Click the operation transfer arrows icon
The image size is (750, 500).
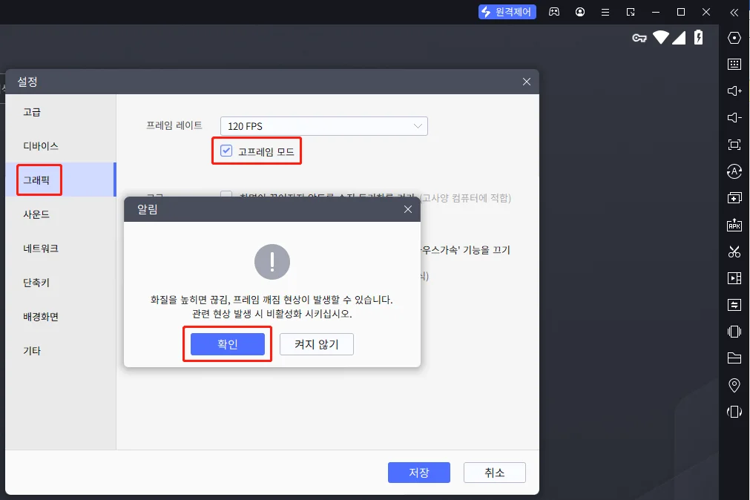[734, 305]
